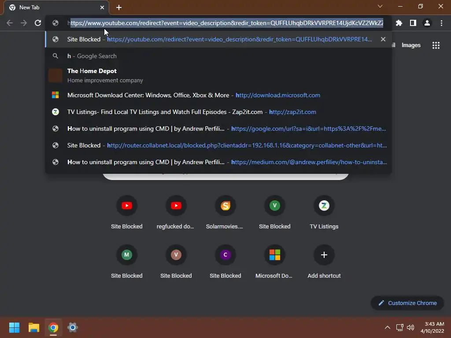Open the green V Site Blocked shortcut
Viewport: 451px width, 338px height.
tap(275, 213)
